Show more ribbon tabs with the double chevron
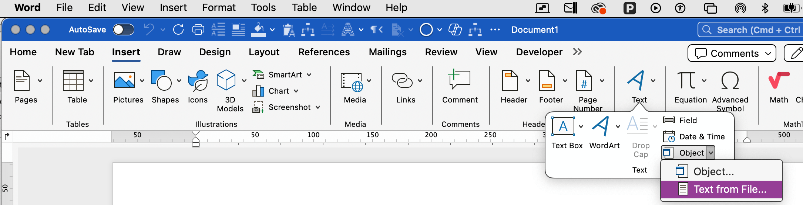803x205 pixels. click(578, 52)
